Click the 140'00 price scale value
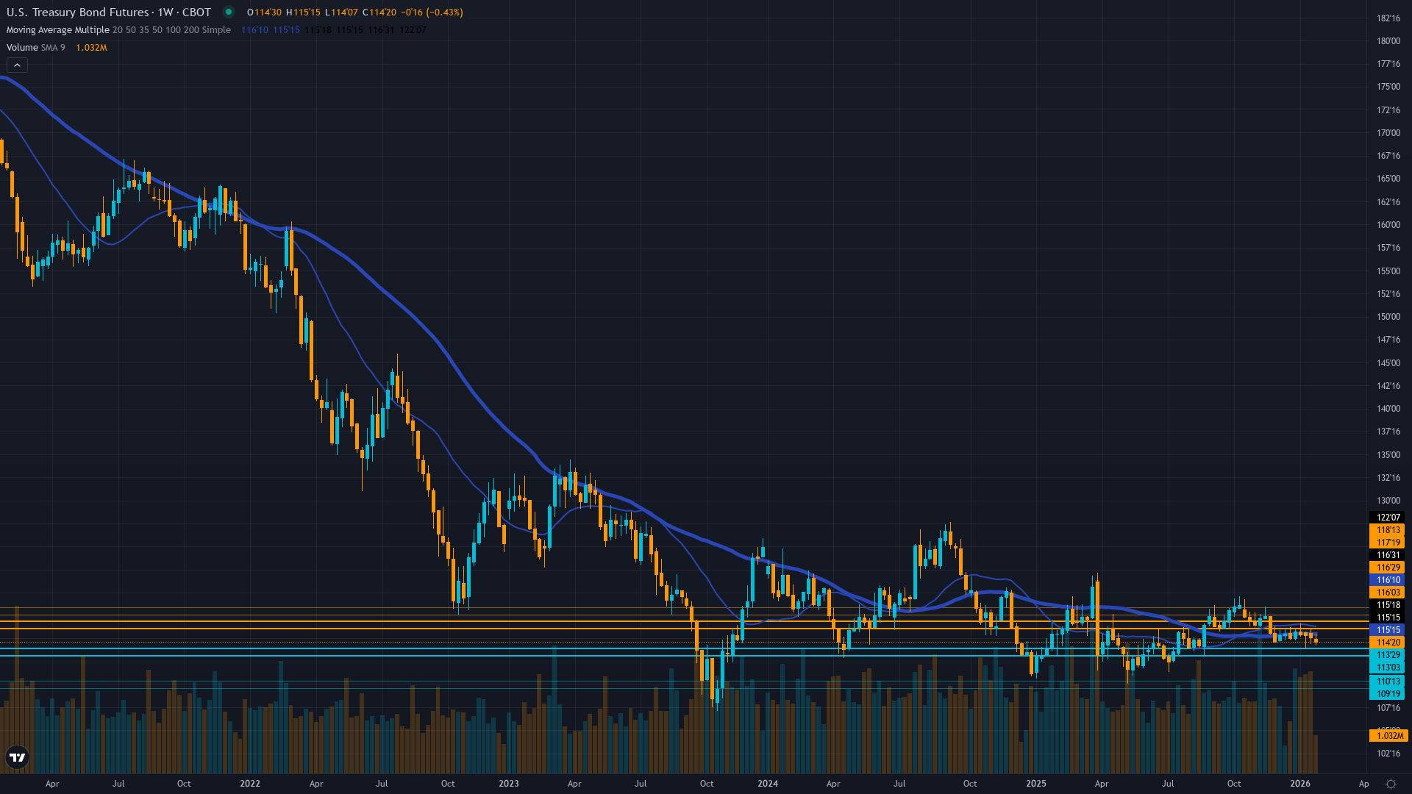 click(1388, 409)
